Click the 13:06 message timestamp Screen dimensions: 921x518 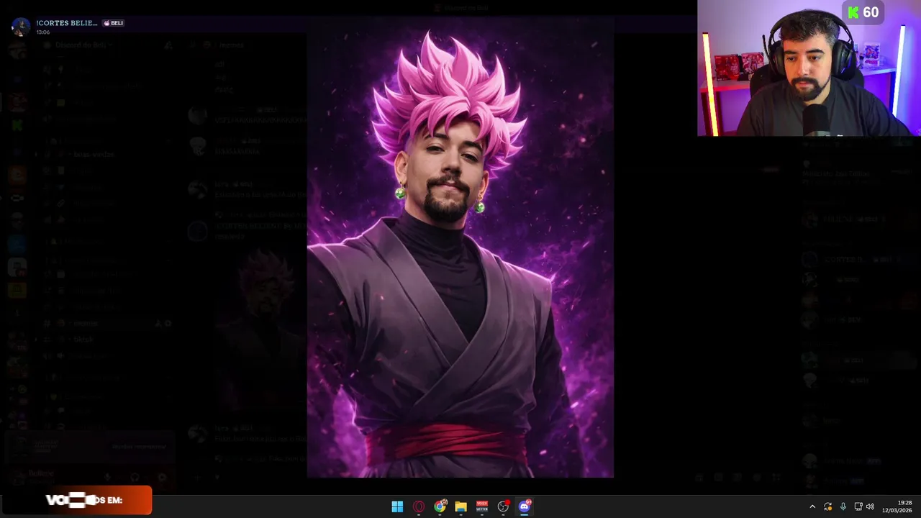tap(43, 32)
